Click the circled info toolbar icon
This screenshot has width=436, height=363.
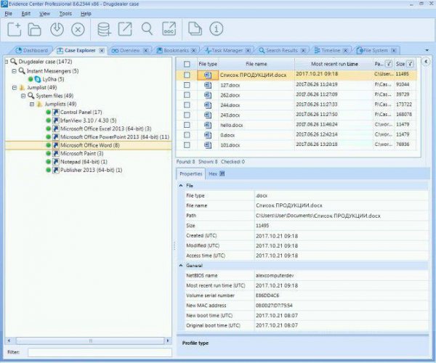pos(216,29)
